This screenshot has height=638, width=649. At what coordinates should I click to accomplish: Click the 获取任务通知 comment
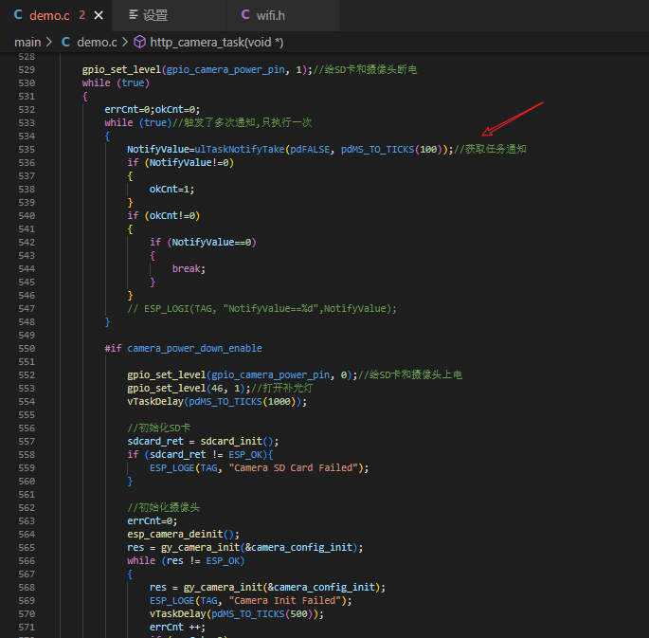tap(490, 150)
